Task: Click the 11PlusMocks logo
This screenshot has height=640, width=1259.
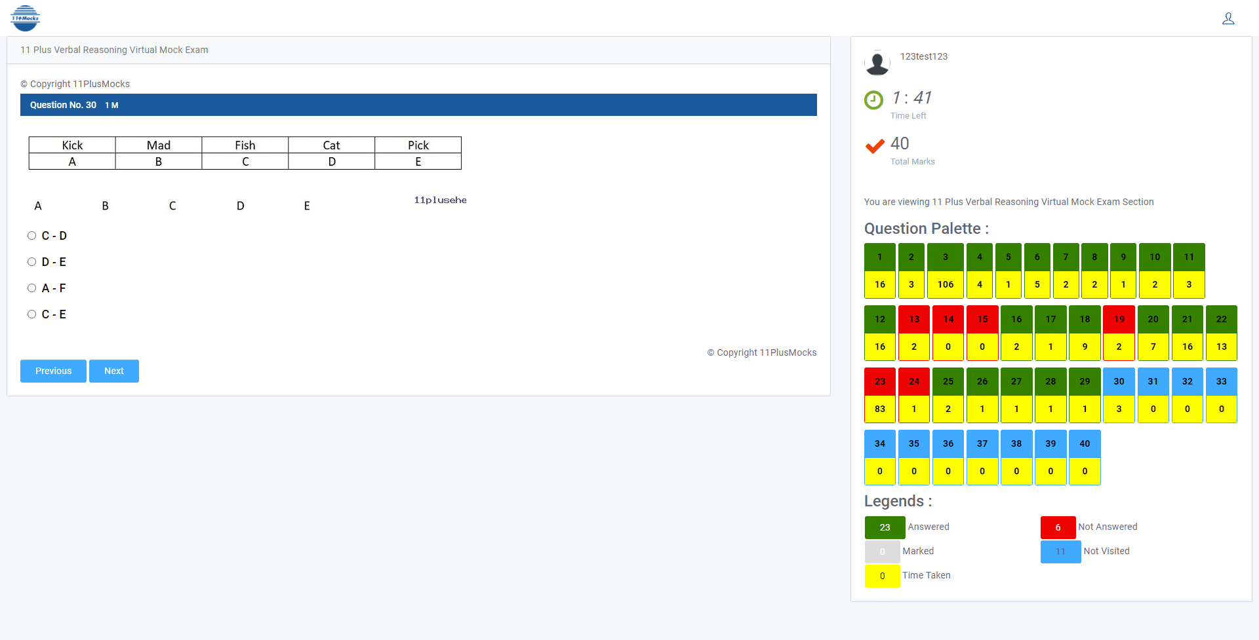Action: coord(26,18)
